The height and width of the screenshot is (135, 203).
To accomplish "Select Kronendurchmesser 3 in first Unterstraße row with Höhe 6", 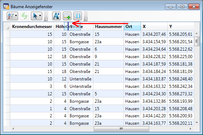I will [32, 86].
